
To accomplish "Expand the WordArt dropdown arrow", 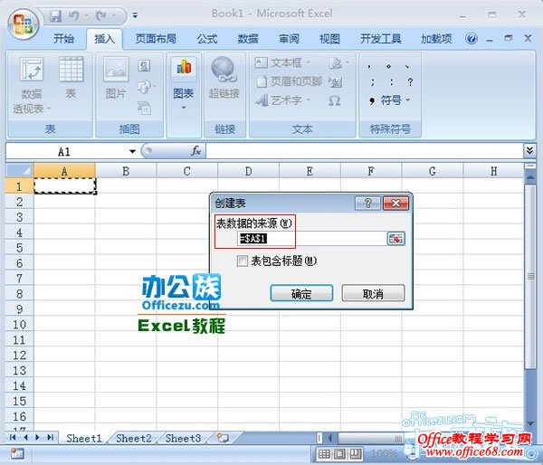I will 308,100.
